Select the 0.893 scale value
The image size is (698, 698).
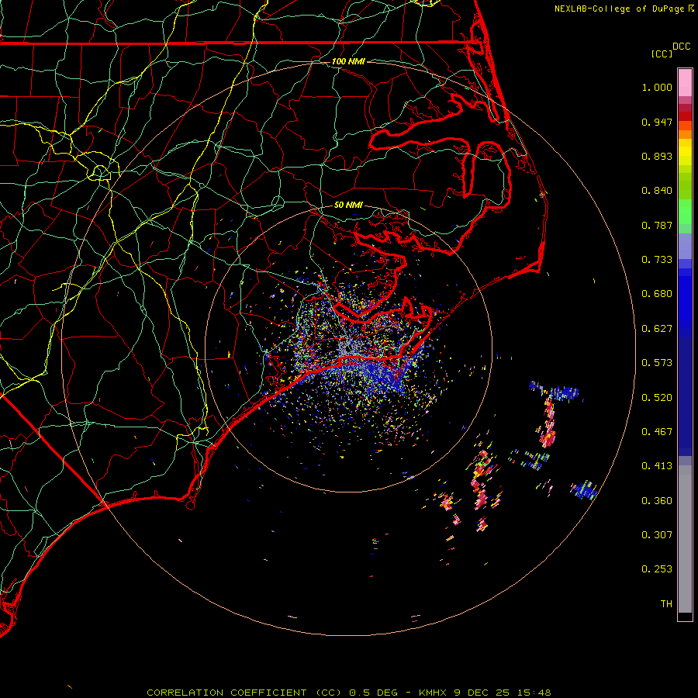657,156
